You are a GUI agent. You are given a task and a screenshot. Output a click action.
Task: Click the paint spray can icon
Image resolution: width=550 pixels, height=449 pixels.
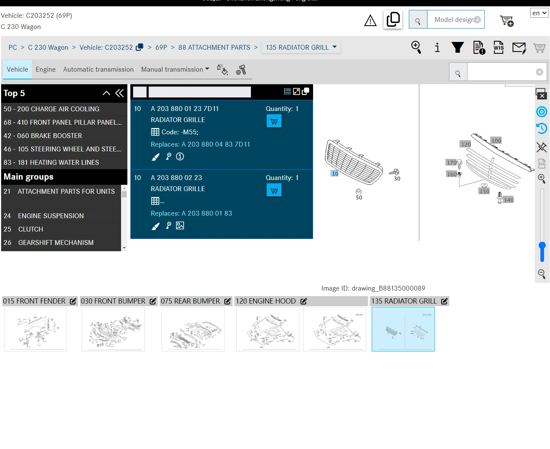coord(222,70)
